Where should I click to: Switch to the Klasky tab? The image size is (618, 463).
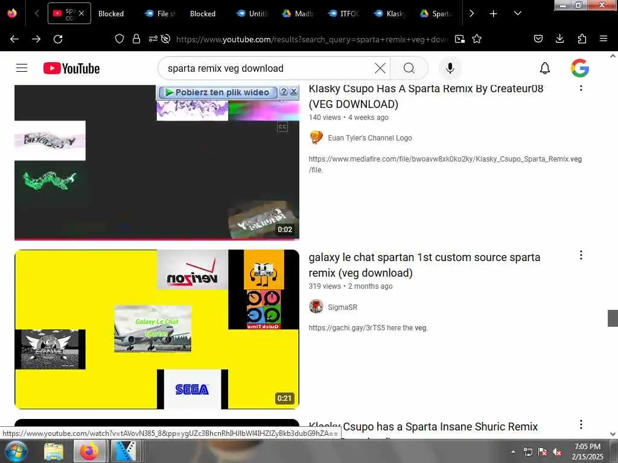pos(390,14)
